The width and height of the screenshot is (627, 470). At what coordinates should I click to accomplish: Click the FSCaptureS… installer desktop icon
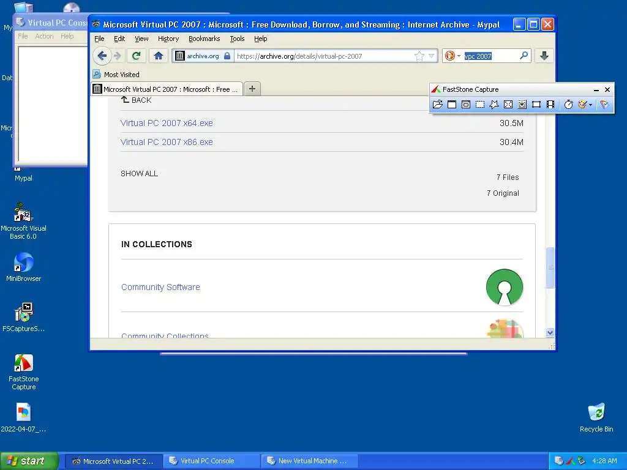(x=24, y=318)
